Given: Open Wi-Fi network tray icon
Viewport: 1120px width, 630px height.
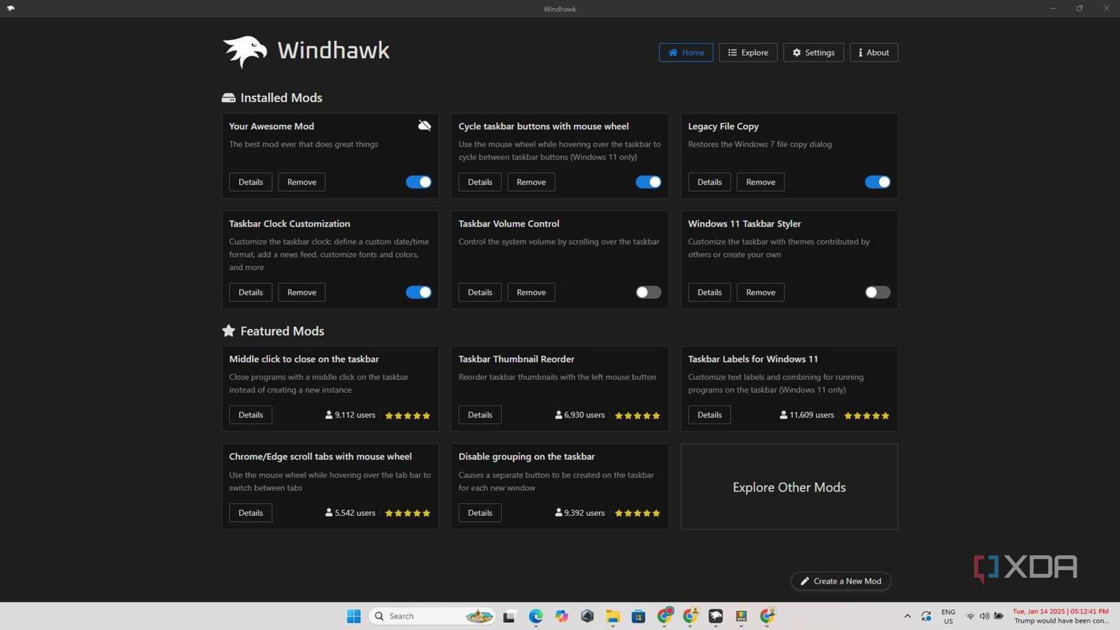Looking at the screenshot, I should 971,616.
